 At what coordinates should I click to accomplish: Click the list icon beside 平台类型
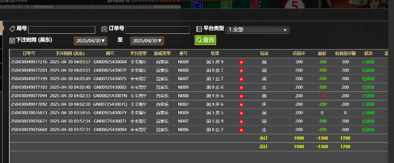(199, 29)
